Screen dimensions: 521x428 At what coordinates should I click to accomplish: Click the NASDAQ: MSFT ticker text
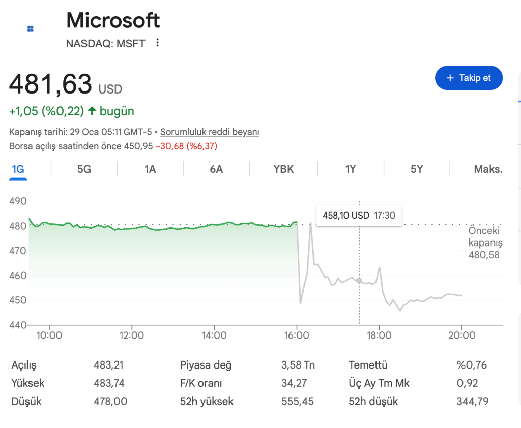105,44
